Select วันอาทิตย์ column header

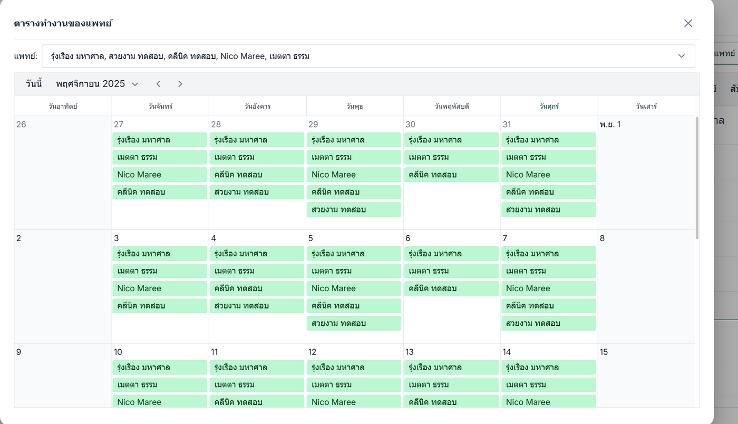click(63, 106)
